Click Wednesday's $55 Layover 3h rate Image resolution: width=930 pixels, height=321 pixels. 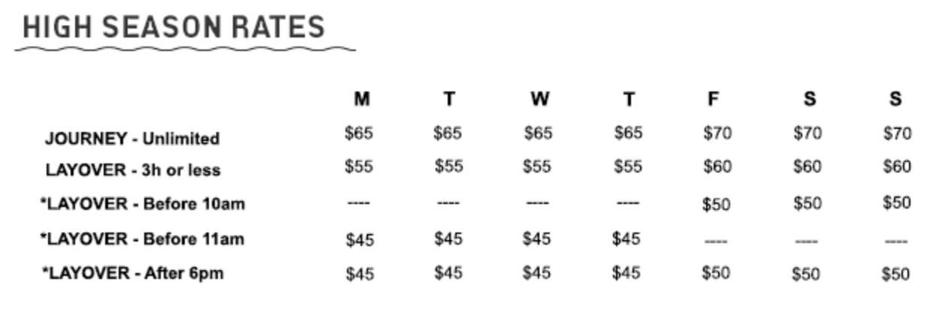pos(537,166)
